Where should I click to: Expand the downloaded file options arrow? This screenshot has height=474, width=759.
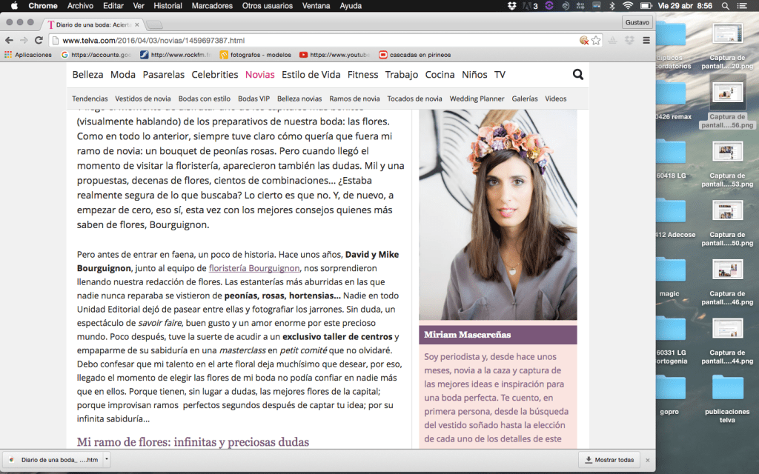107,459
